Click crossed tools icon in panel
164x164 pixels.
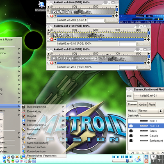tap(17, 157)
